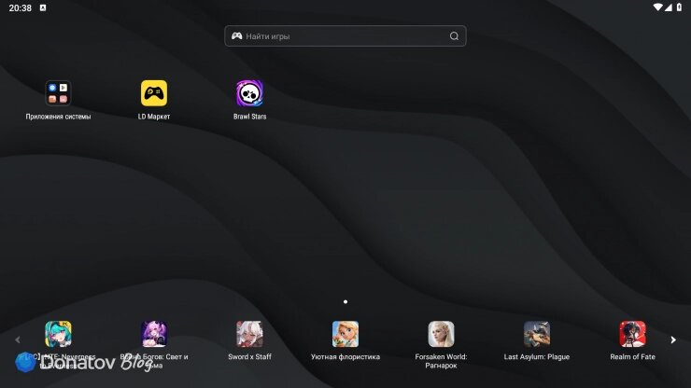The width and height of the screenshot is (691, 388).
Task: Open the NTE: Neverness game icon
Action: 58,334
